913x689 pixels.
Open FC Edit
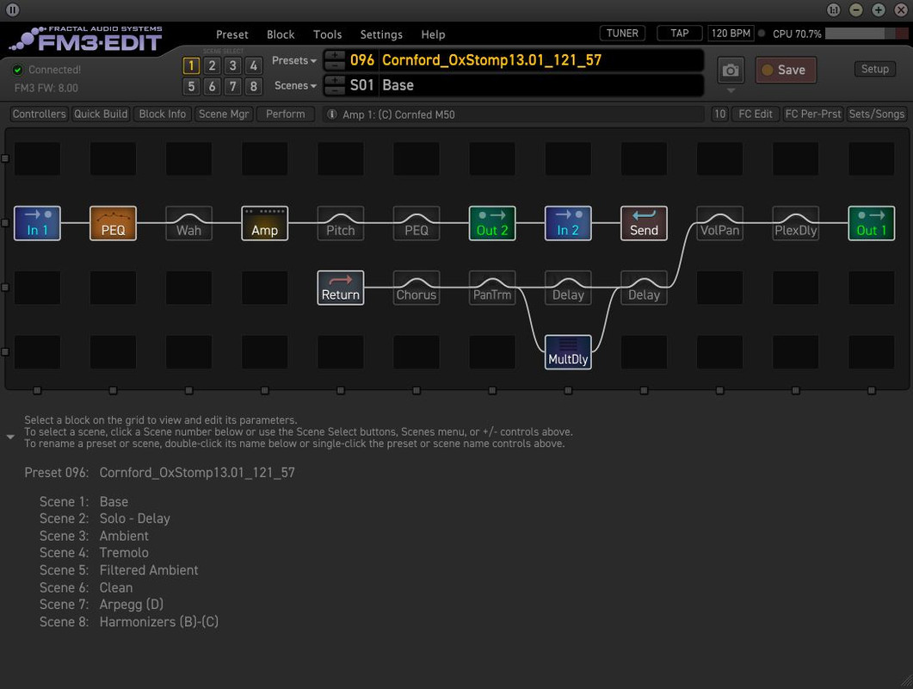click(756, 115)
